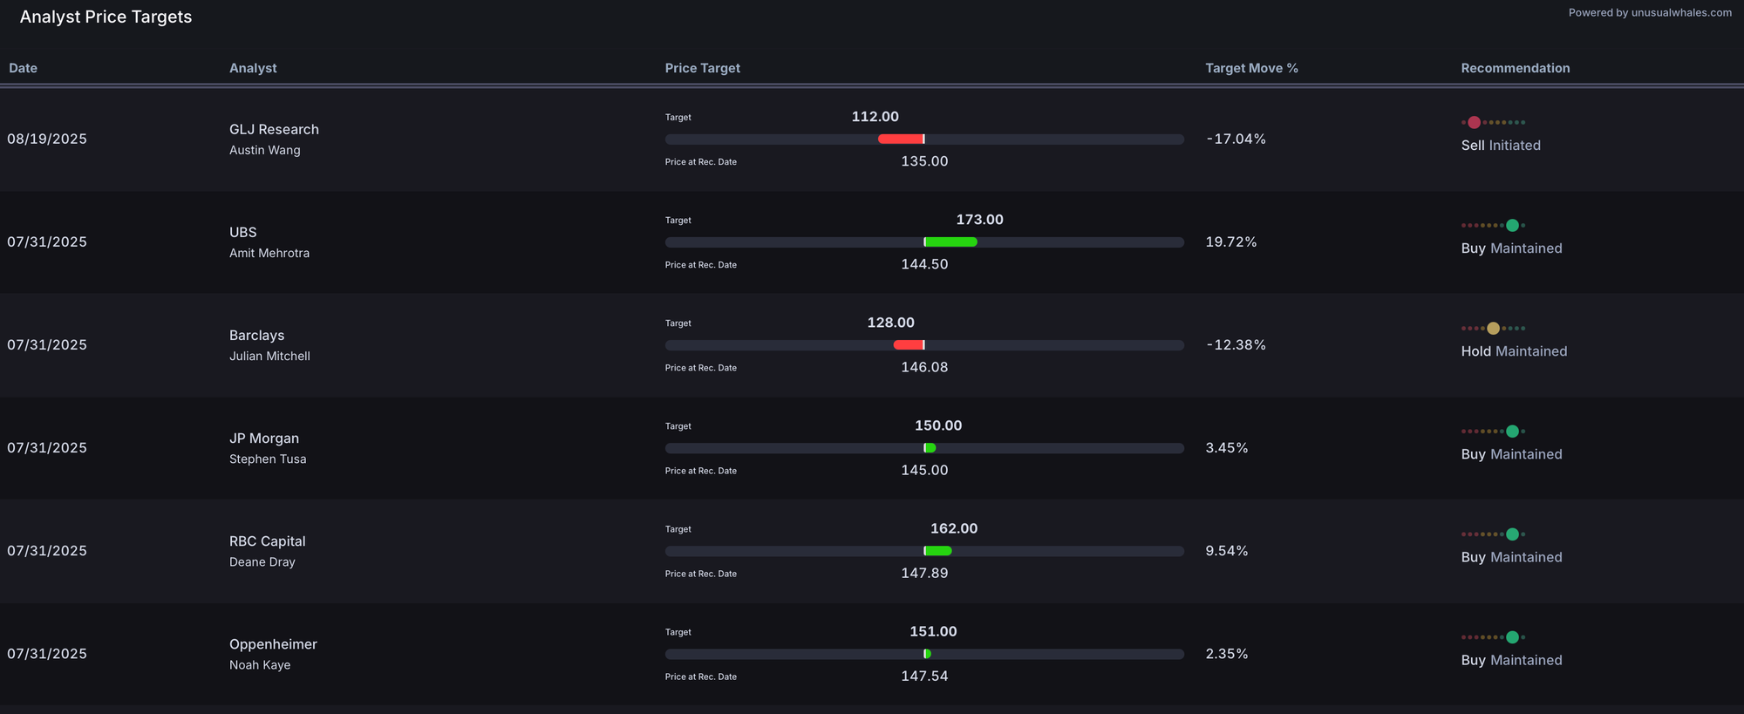Click the 08/19/2025 date cell
1744x714 pixels.
47,139
